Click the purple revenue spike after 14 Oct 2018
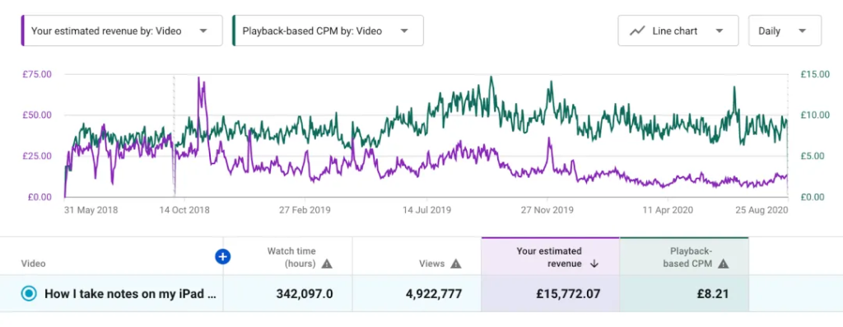Screen dimensions: 843x327 (201, 89)
